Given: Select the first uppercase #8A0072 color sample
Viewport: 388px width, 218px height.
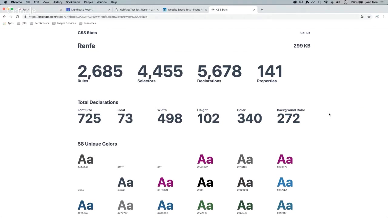Looking at the screenshot, I should [205, 161].
